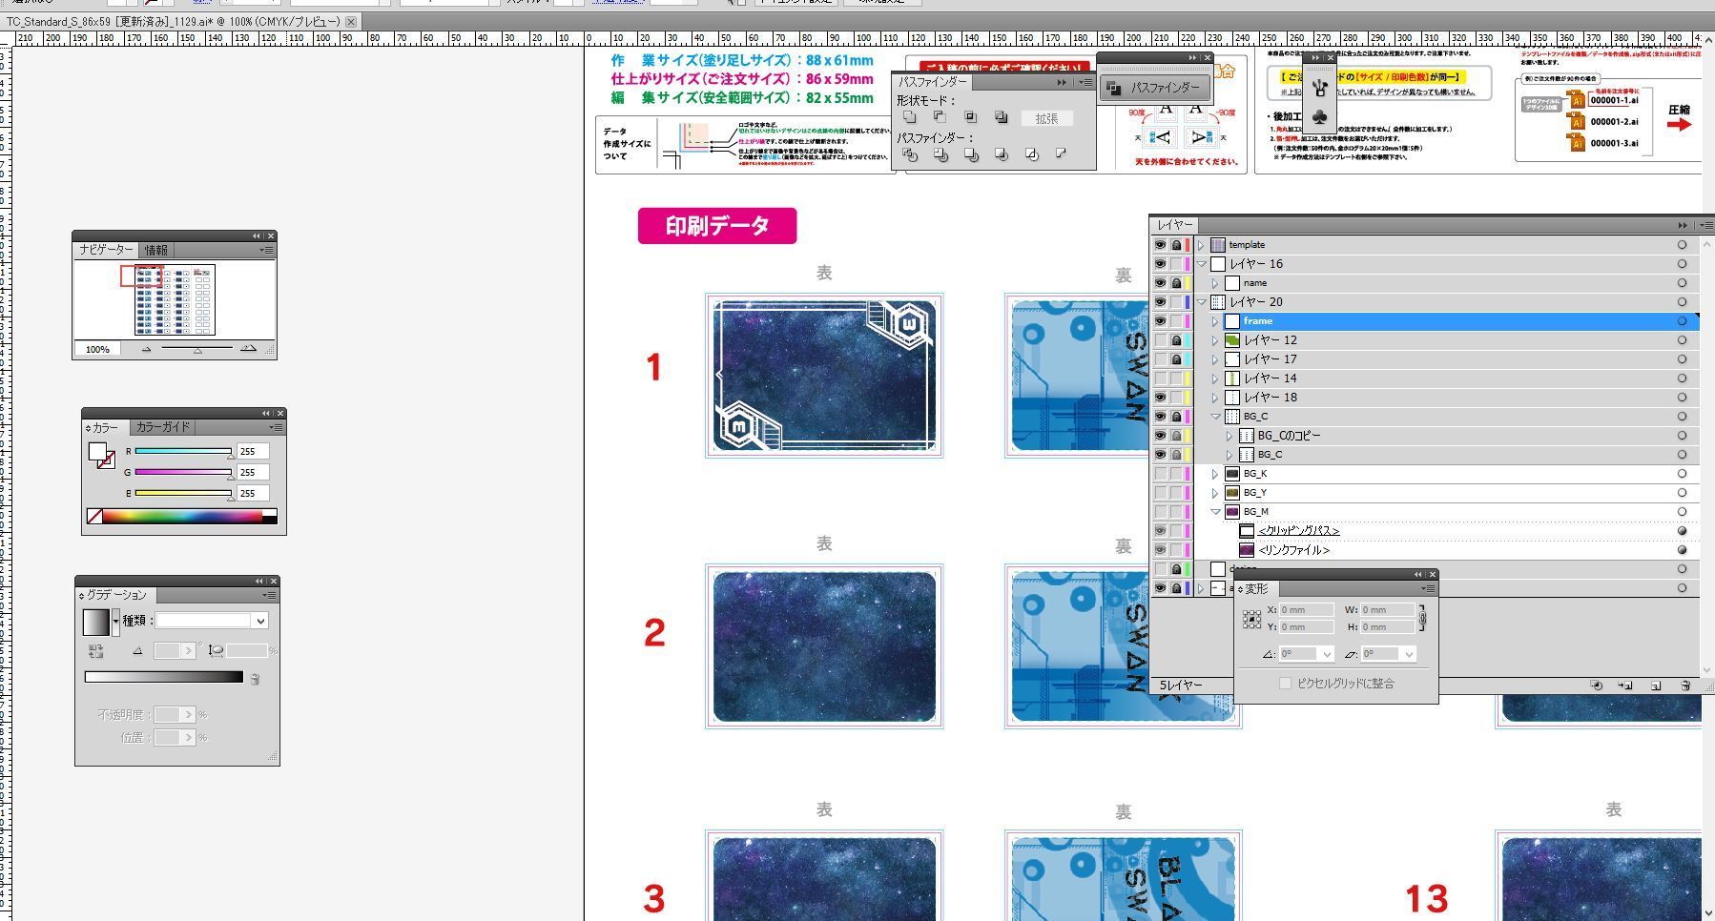Enable the align to pixel grid checkbox
This screenshot has height=921, width=1715.
1285,684
